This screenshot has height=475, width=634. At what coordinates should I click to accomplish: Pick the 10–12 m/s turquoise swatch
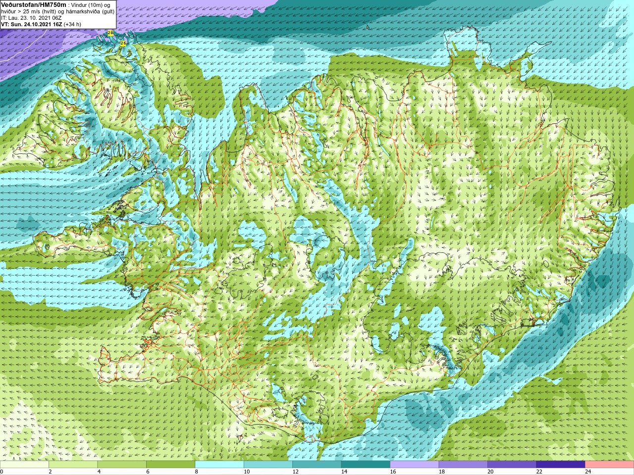[268, 465]
